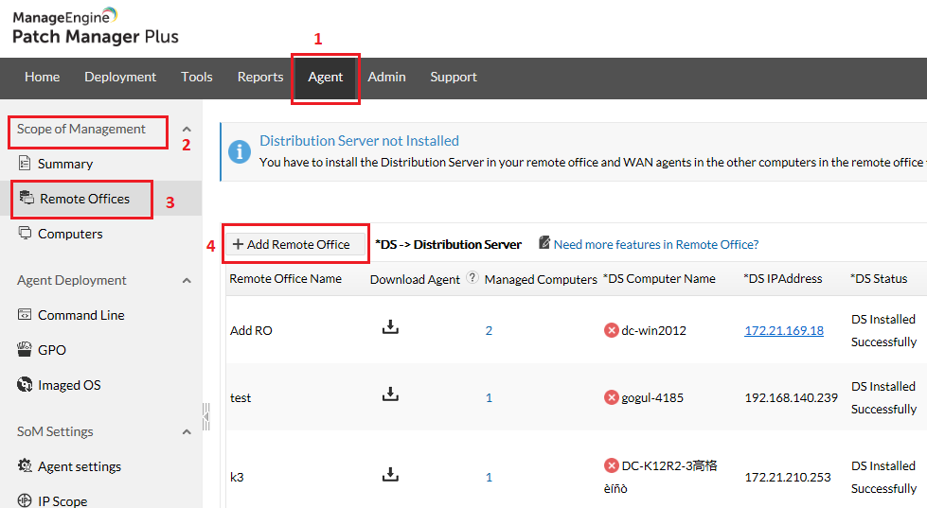Open managed computers count 2 for Add RO
Screen dimensions: 927x508
(x=489, y=331)
